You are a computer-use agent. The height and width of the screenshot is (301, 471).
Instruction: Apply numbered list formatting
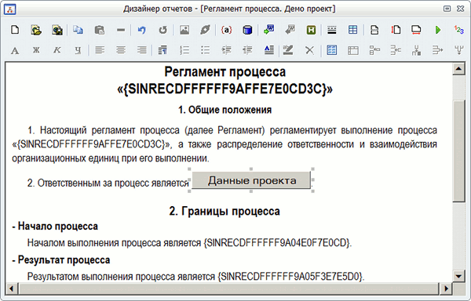pos(184,50)
